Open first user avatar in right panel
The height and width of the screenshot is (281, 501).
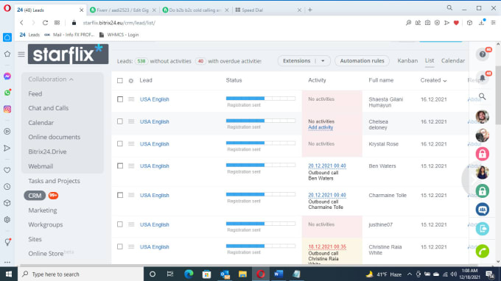pyautogui.click(x=482, y=117)
